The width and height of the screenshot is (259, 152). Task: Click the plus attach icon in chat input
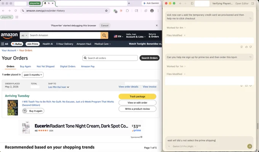pyautogui.click(x=169, y=146)
